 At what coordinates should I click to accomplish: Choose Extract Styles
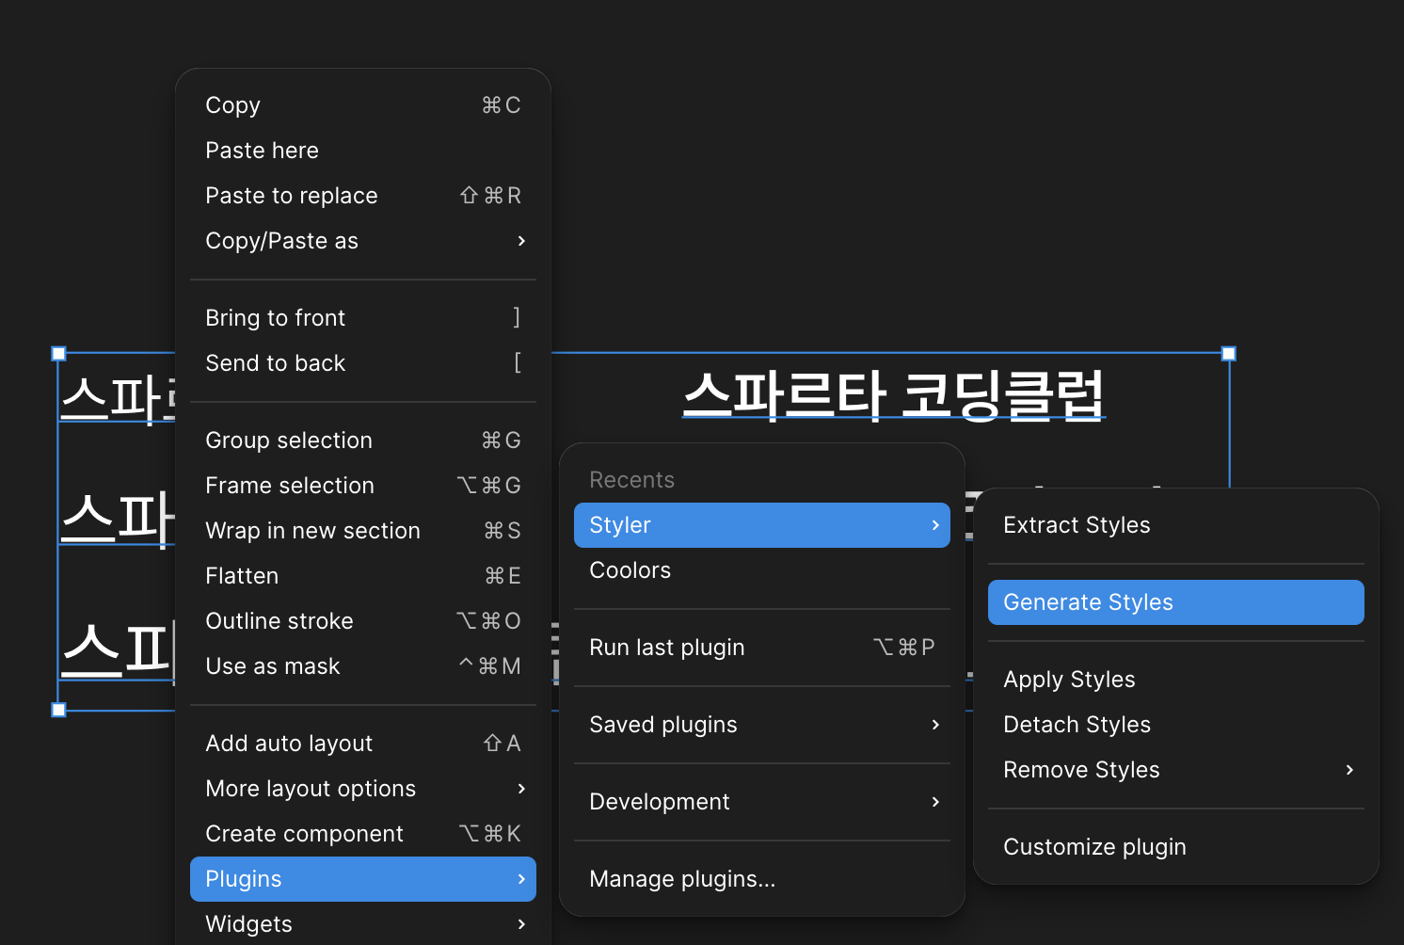(1176, 525)
